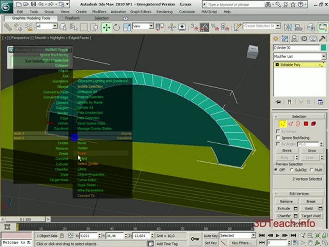The width and height of the screenshot is (329, 247).
Task: Open the Graph Editors menu
Action: (x=141, y=12)
